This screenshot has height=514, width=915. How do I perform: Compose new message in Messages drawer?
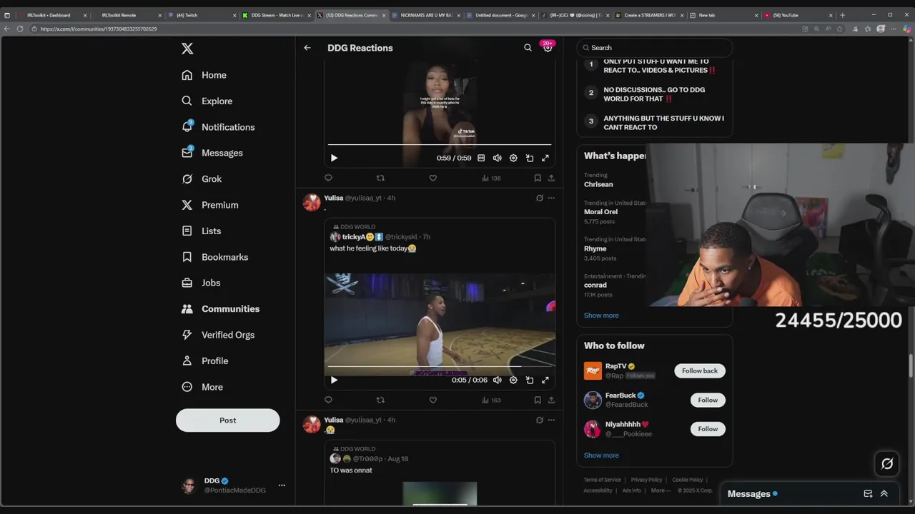[x=868, y=493]
